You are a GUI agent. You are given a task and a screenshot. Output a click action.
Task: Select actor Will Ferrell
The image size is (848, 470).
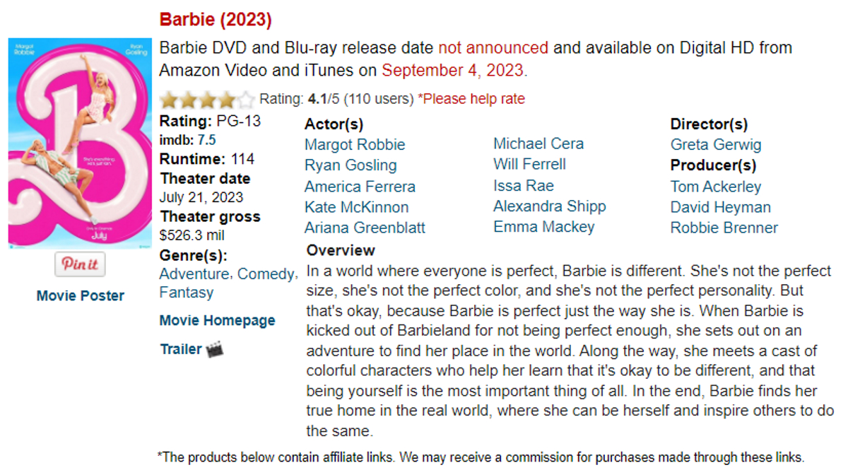pos(529,165)
